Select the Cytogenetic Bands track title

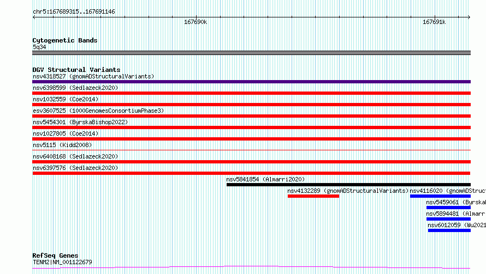tap(65, 40)
